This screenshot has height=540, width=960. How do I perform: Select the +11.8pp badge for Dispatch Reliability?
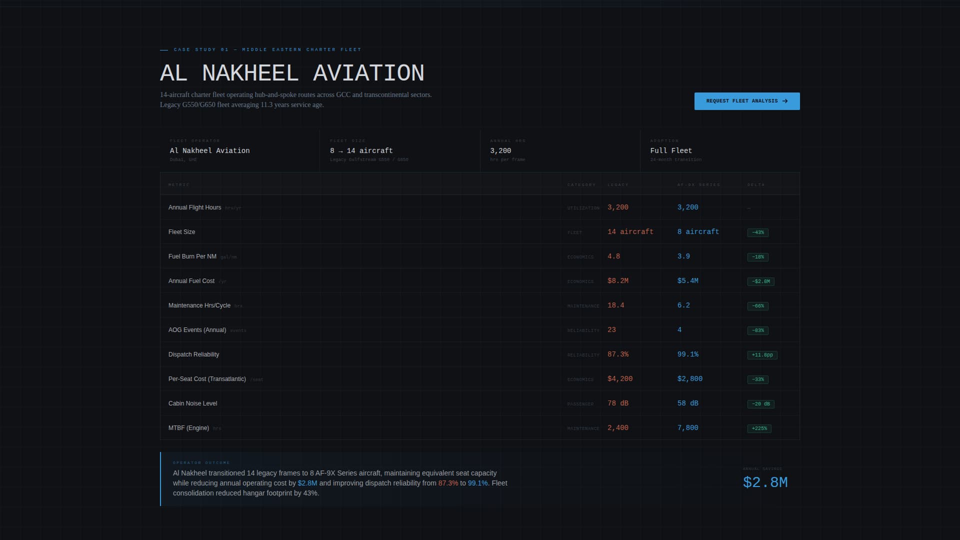pos(761,355)
